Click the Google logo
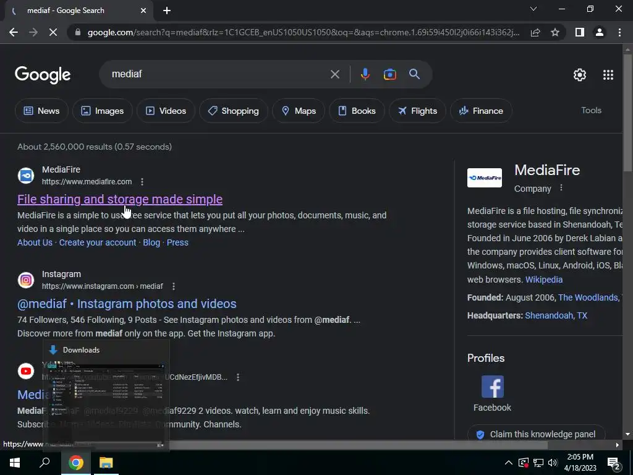 pyautogui.click(x=43, y=75)
